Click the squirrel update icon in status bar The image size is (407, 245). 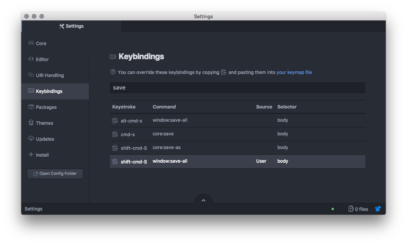pos(378,209)
